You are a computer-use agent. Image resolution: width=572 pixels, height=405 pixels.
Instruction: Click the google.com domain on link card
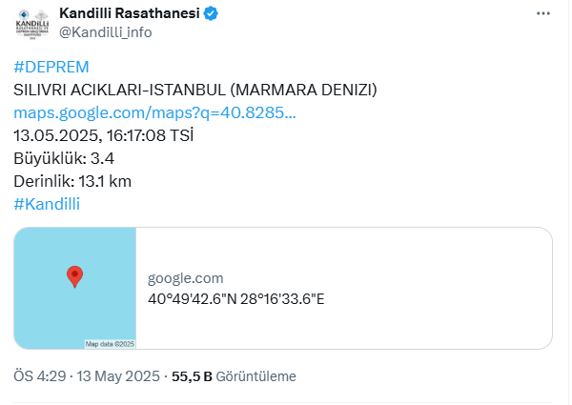click(x=185, y=278)
